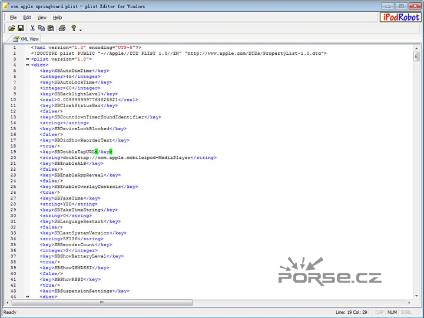The width and height of the screenshot is (424, 318).
Task: Click the integer value 45
Action: point(69,77)
